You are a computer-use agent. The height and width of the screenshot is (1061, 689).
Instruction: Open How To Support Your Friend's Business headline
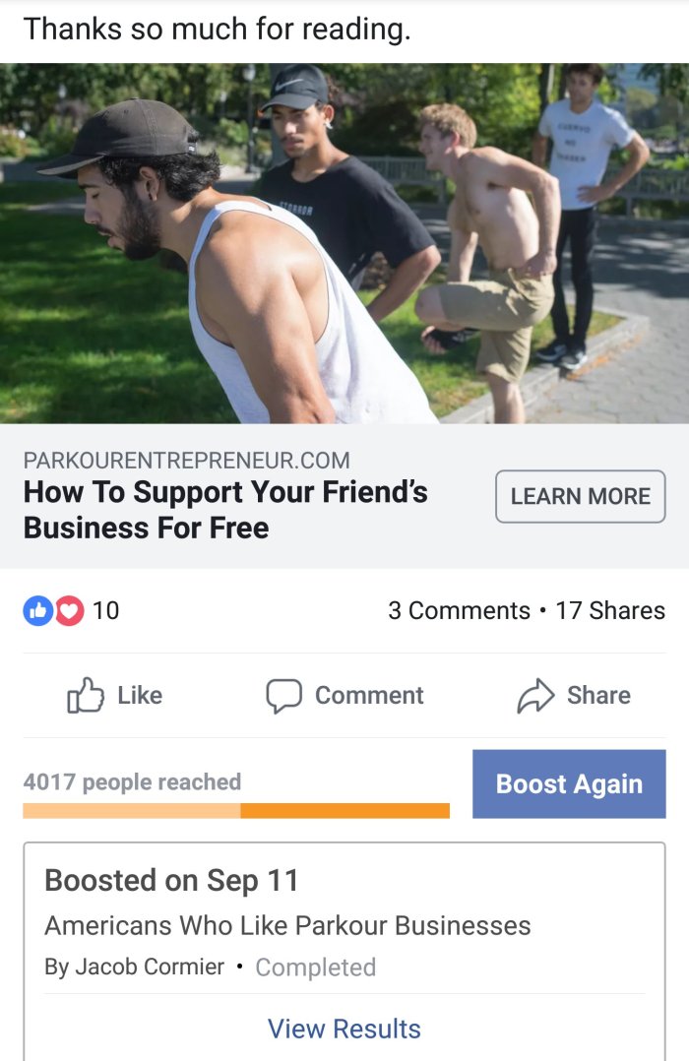click(225, 510)
